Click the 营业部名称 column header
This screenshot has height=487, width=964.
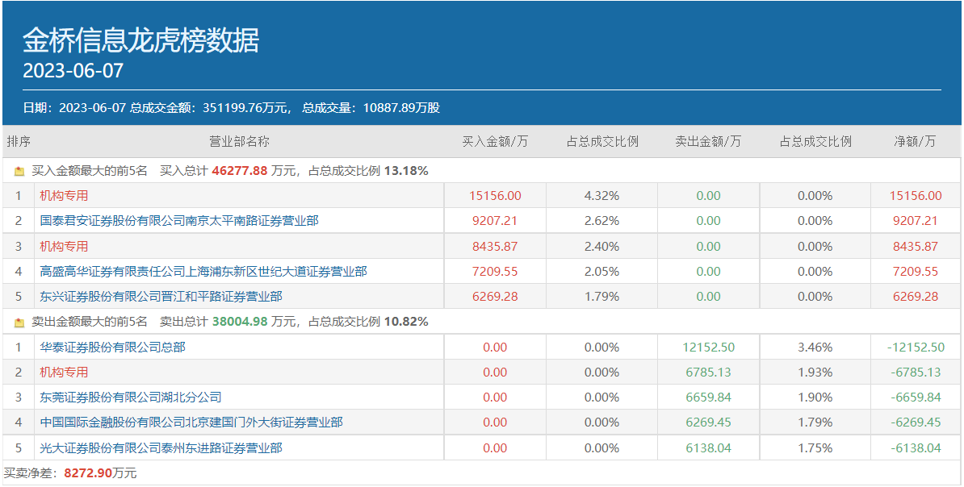(239, 141)
